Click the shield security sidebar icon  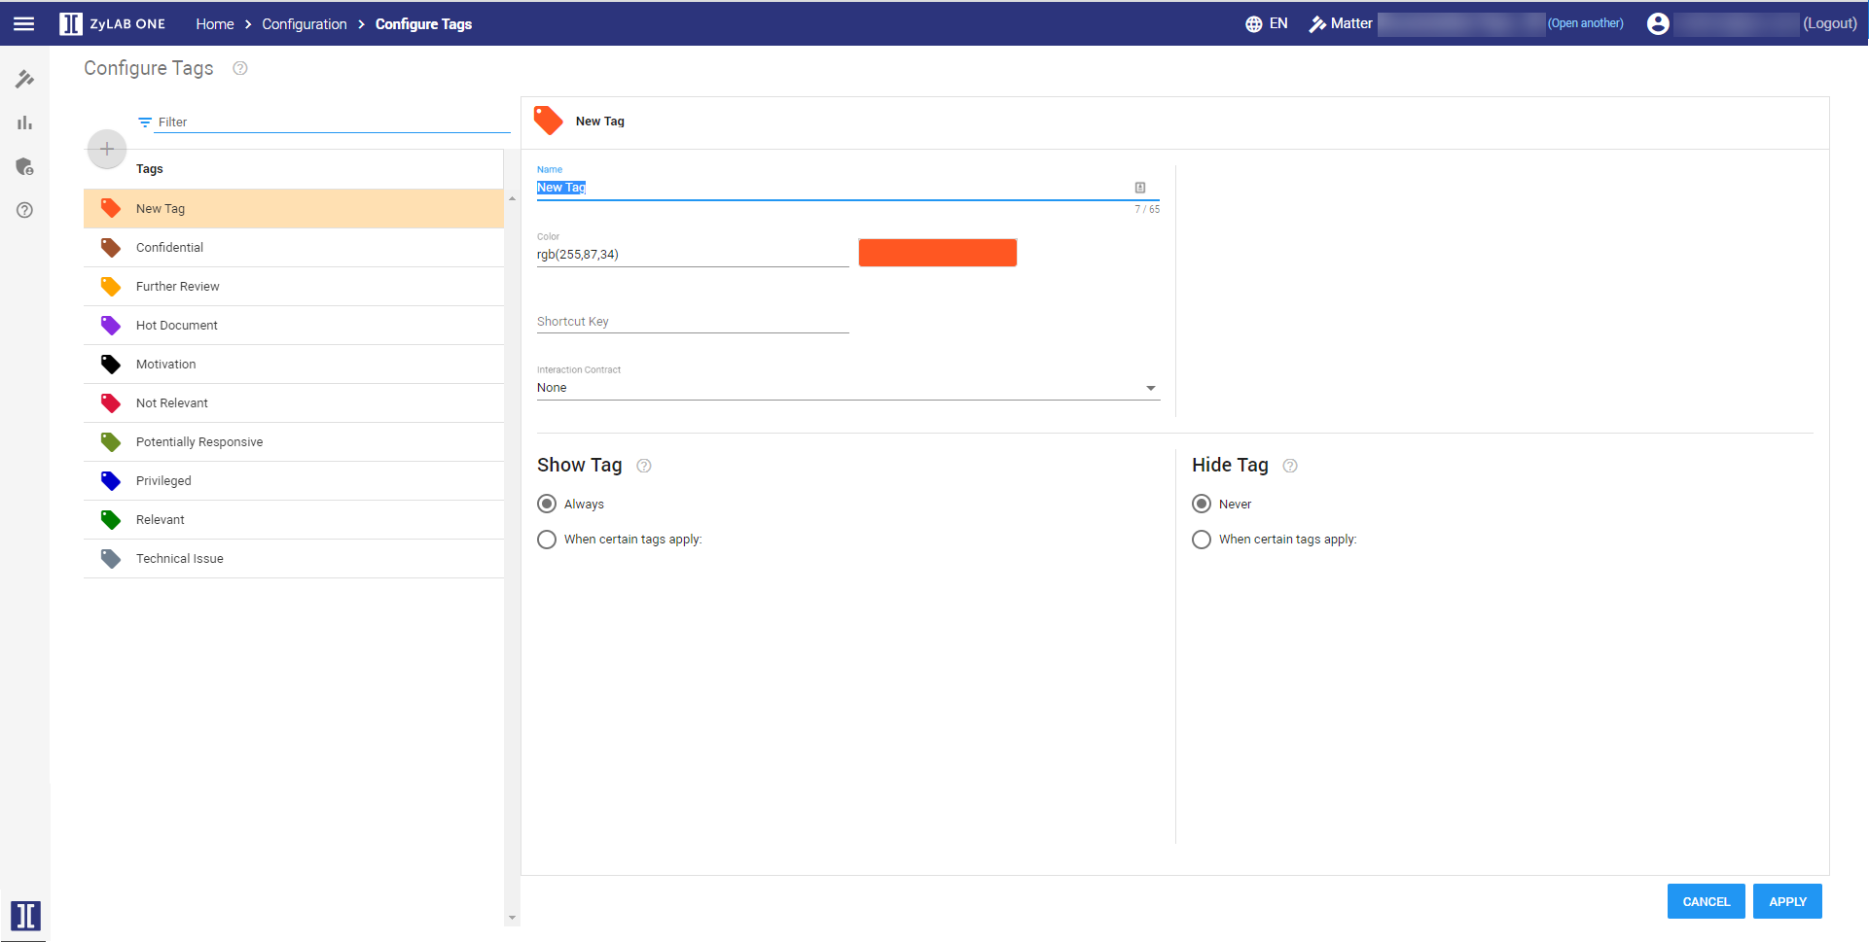coord(25,166)
